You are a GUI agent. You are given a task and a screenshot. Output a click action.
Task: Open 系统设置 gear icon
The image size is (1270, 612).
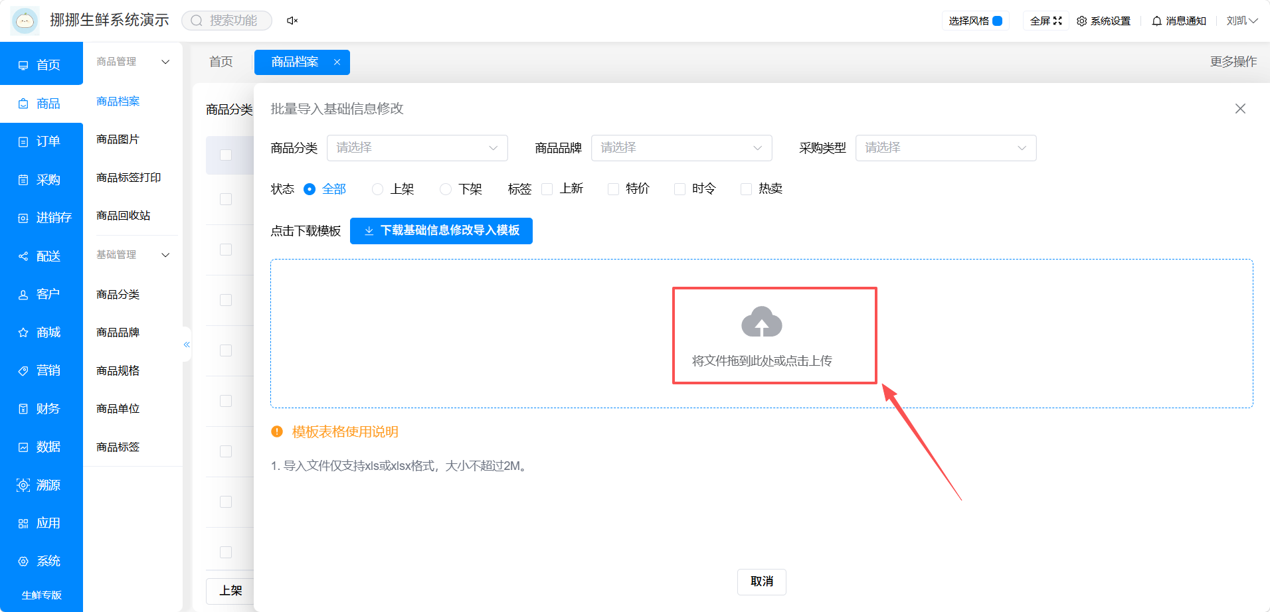click(x=1081, y=21)
